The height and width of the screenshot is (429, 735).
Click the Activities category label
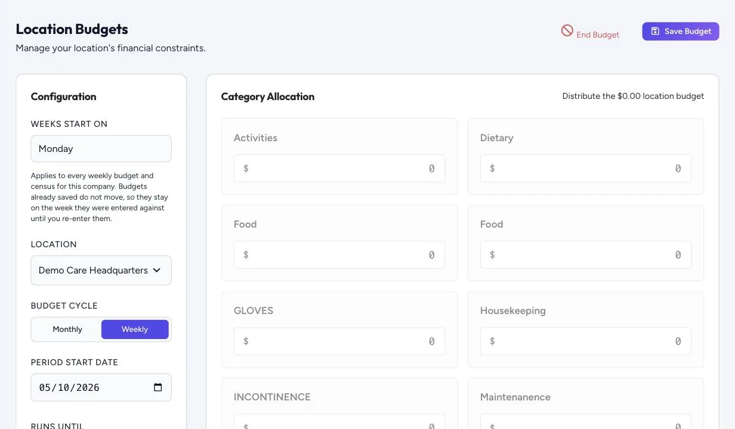[x=255, y=138]
